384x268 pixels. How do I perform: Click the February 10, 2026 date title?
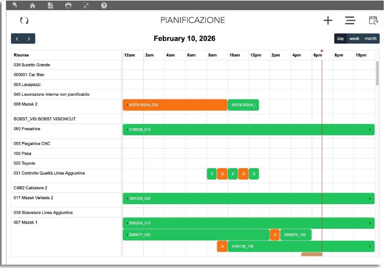click(x=185, y=38)
